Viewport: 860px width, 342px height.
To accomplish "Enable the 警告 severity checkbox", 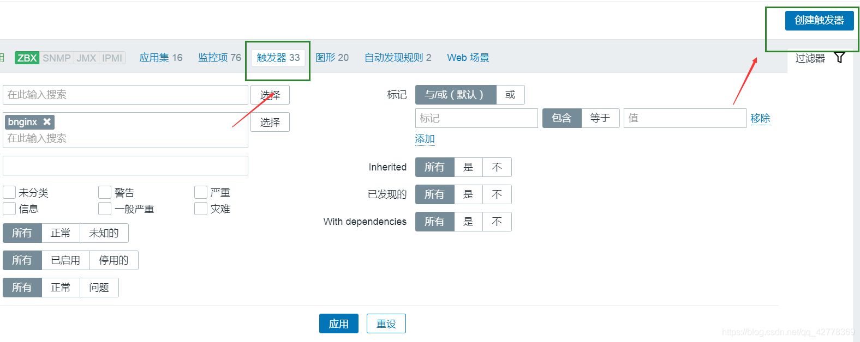I will [x=105, y=192].
